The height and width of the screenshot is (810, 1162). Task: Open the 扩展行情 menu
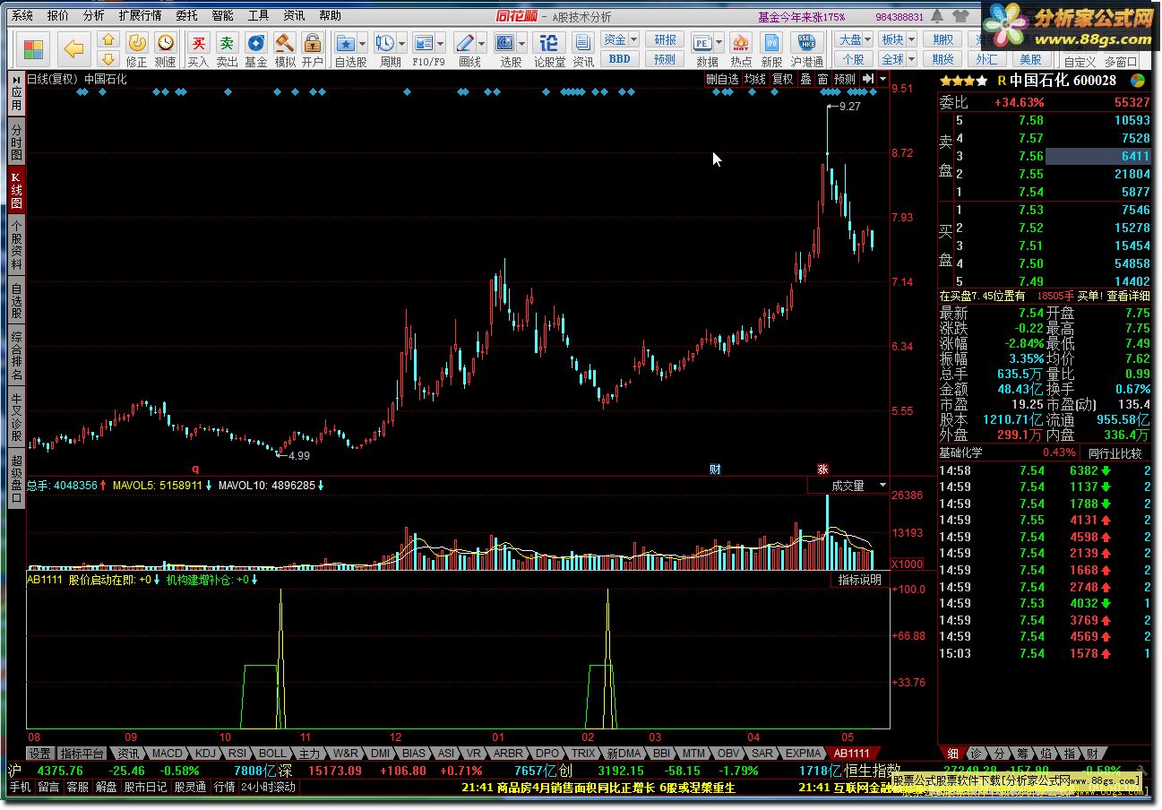140,15
